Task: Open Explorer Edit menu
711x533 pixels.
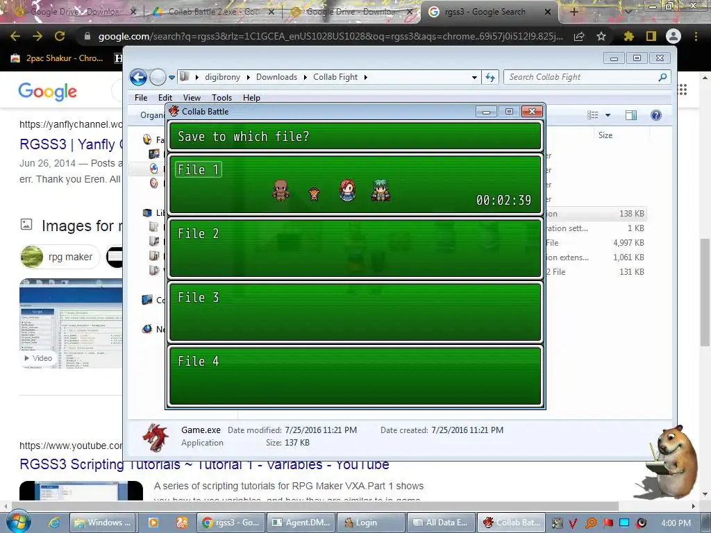Action: (x=165, y=97)
